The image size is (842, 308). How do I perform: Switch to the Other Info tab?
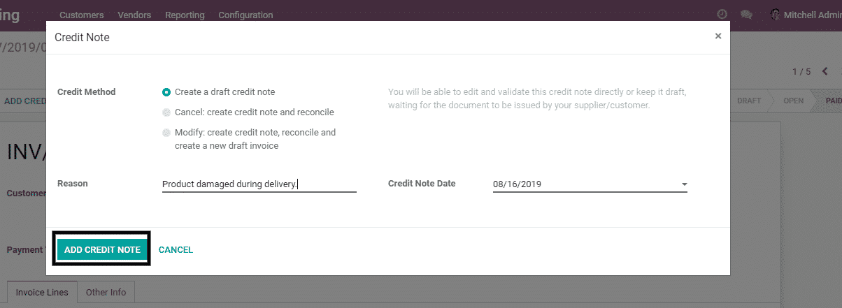pyautogui.click(x=106, y=293)
